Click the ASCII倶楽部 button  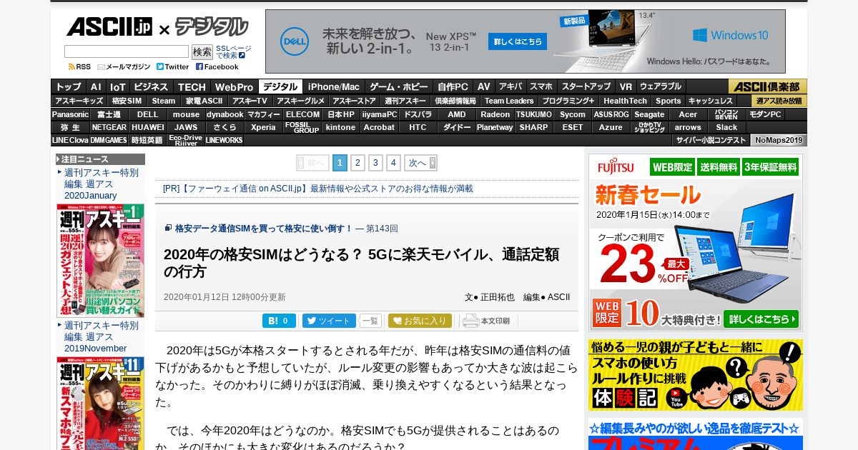[768, 86]
